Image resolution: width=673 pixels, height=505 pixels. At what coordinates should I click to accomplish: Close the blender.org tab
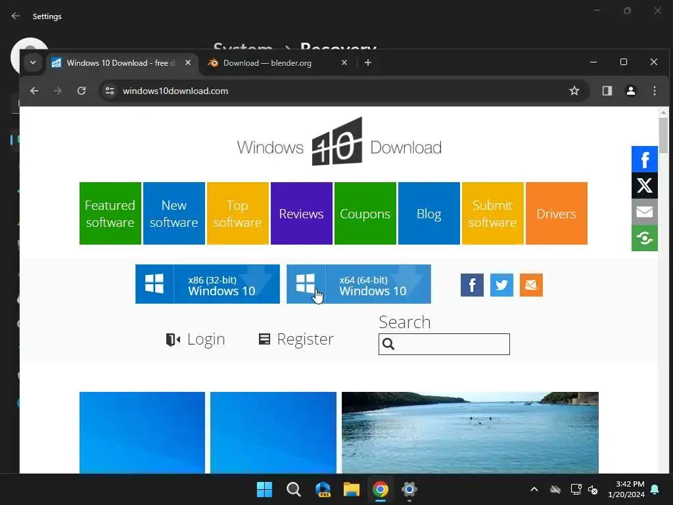tap(344, 62)
